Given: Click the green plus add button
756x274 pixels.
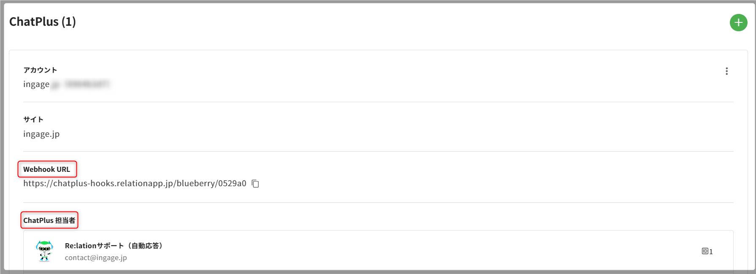Looking at the screenshot, I should tap(738, 22).
